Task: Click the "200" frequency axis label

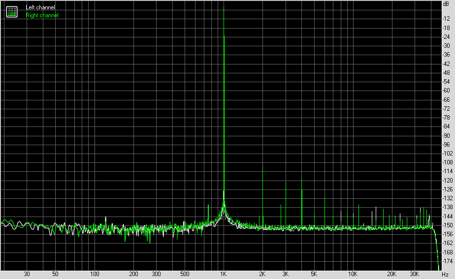Action: point(133,274)
